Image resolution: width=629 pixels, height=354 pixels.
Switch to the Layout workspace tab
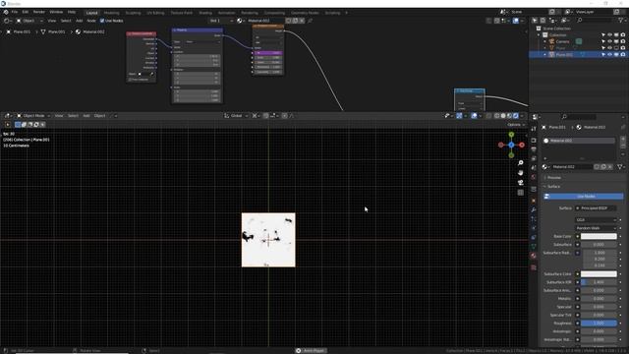[91, 13]
